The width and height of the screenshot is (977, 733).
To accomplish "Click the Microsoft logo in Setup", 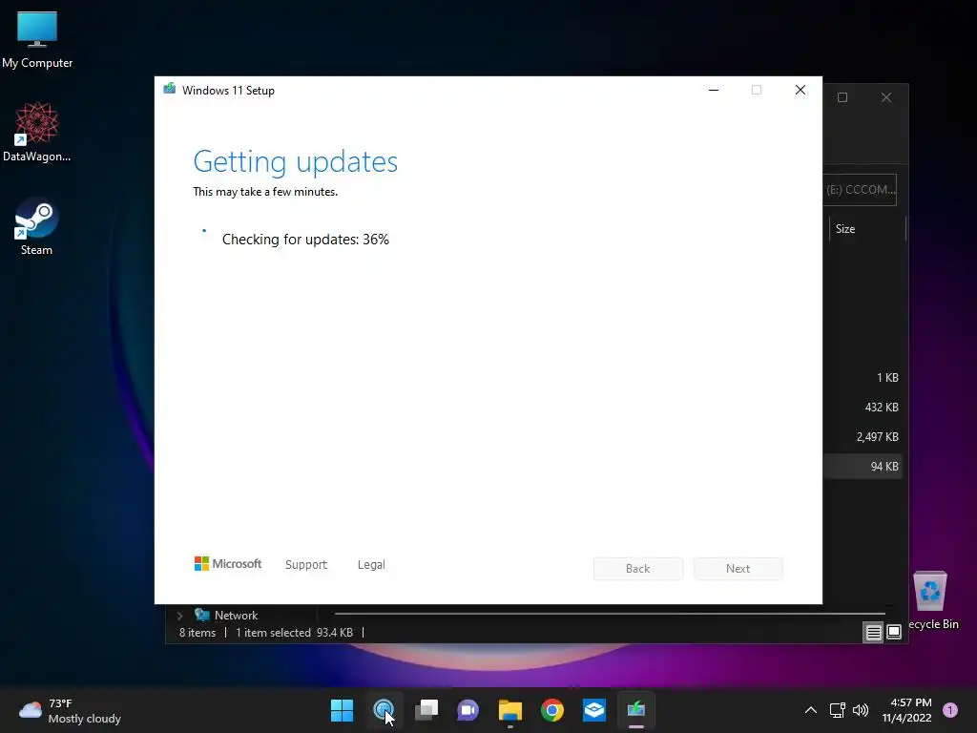I will tap(228, 563).
